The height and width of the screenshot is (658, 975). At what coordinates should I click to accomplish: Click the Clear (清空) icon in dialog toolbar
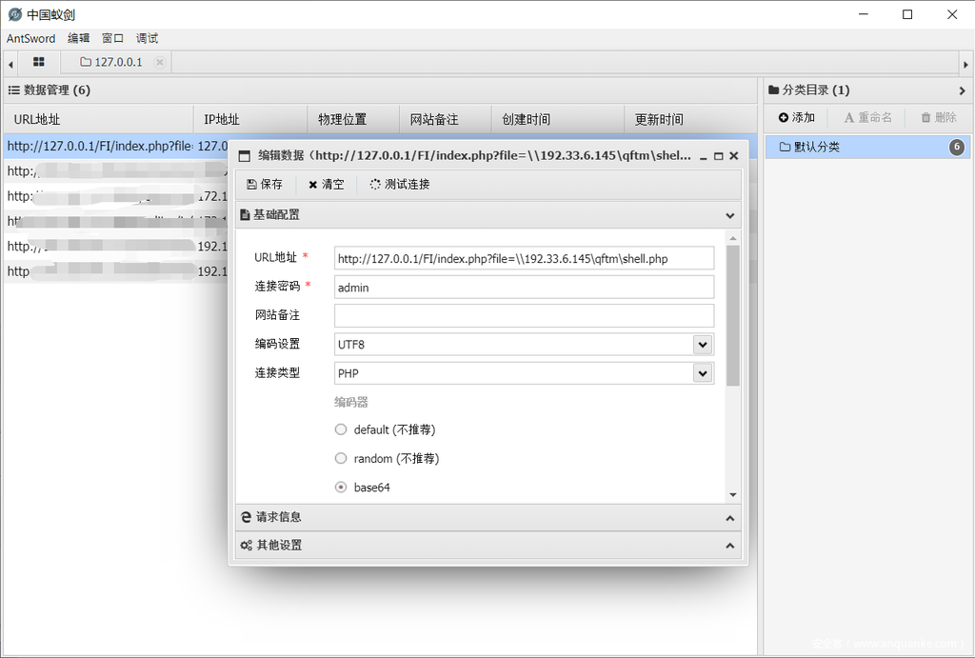point(313,185)
